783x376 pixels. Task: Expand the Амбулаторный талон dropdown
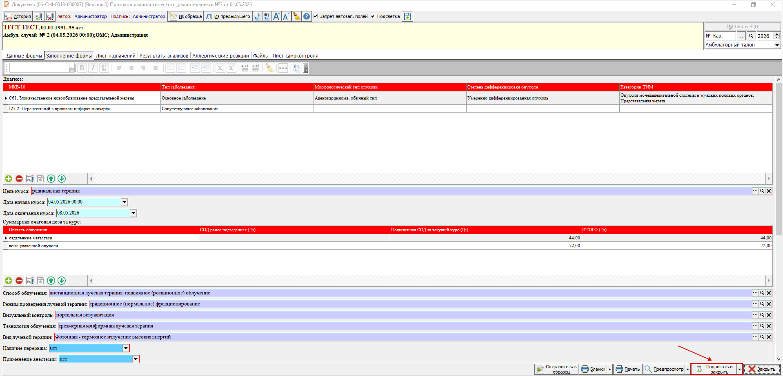(x=777, y=45)
